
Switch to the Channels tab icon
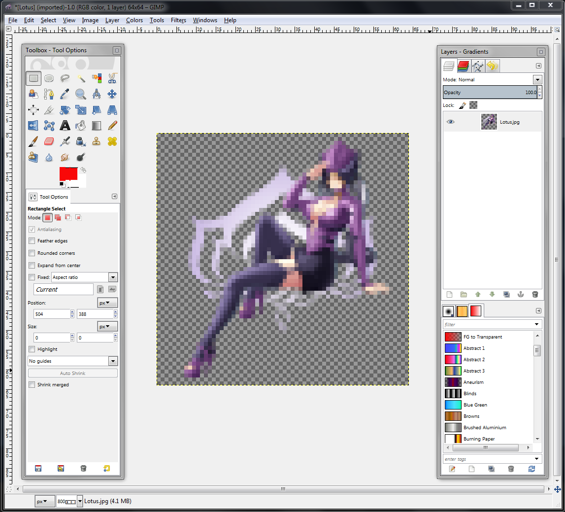point(464,66)
